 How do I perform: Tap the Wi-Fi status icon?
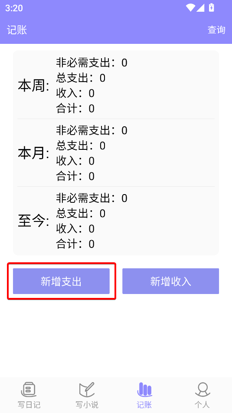pos(190,8)
